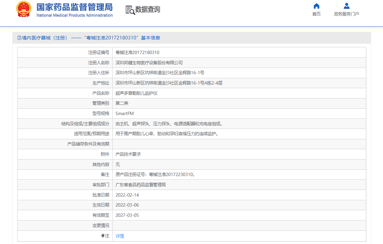Select the SmartFM model value

(125, 113)
